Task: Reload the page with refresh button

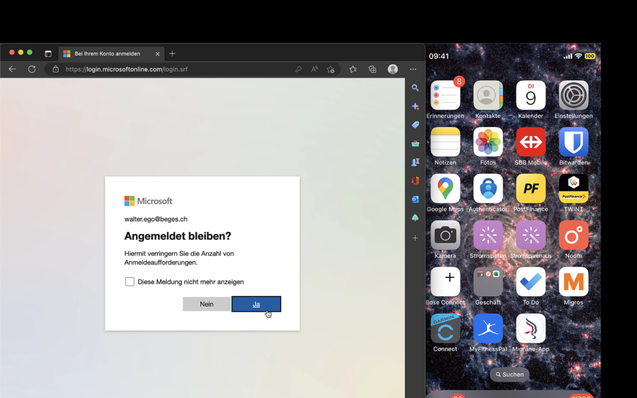Action: click(32, 69)
